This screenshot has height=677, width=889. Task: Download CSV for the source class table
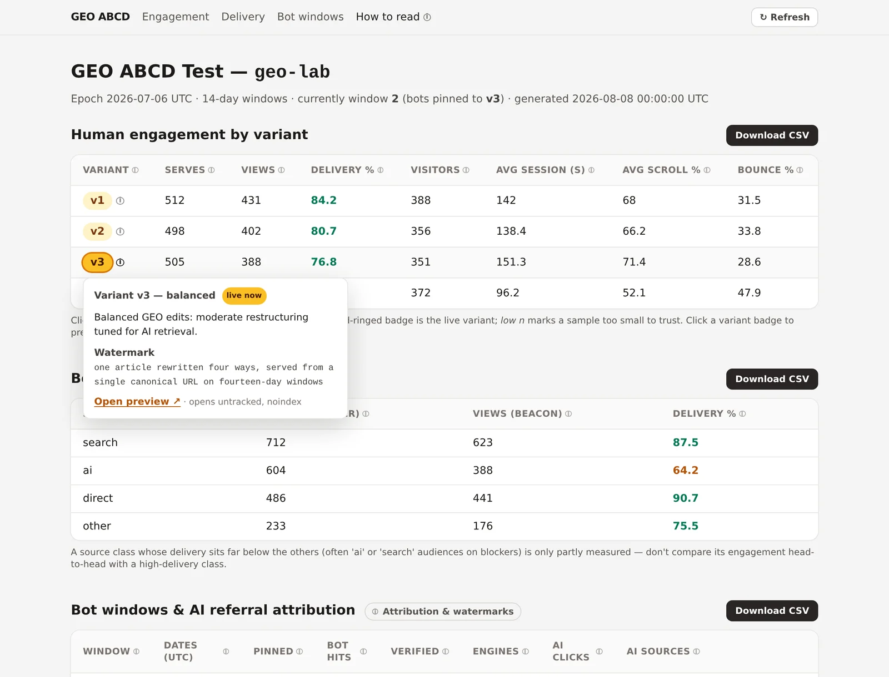tap(772, 379)
